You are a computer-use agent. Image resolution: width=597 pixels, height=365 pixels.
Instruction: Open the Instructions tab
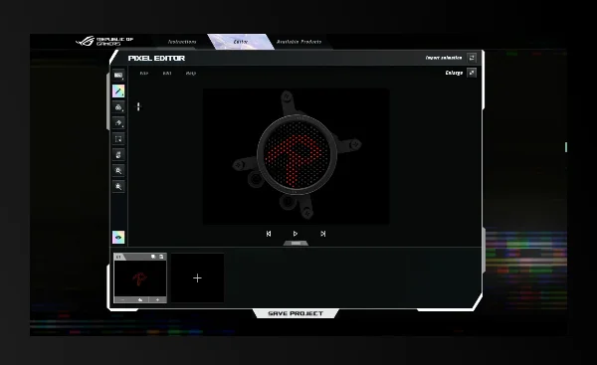[182, 42]
